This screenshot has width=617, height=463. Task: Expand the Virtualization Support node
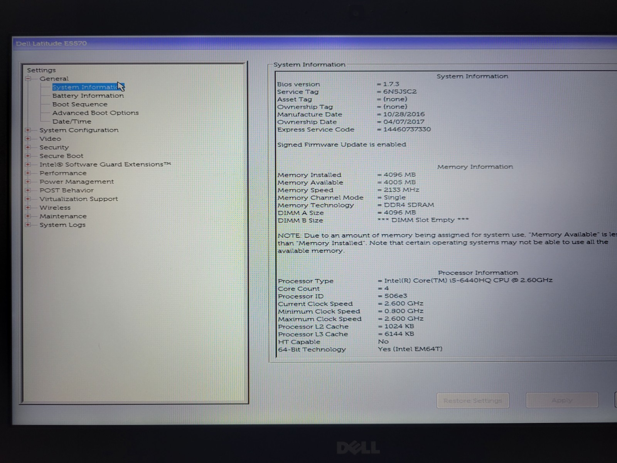28,199
